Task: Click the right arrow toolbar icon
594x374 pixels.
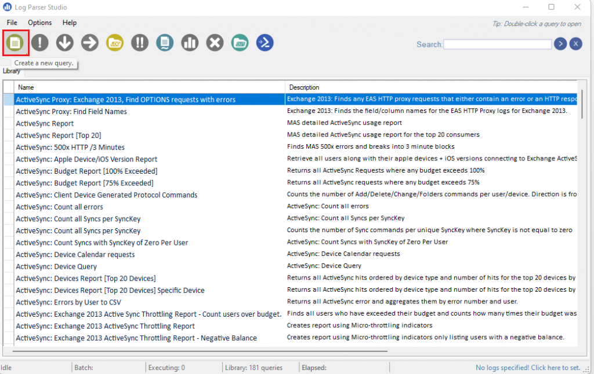Action: coord(90,43)
